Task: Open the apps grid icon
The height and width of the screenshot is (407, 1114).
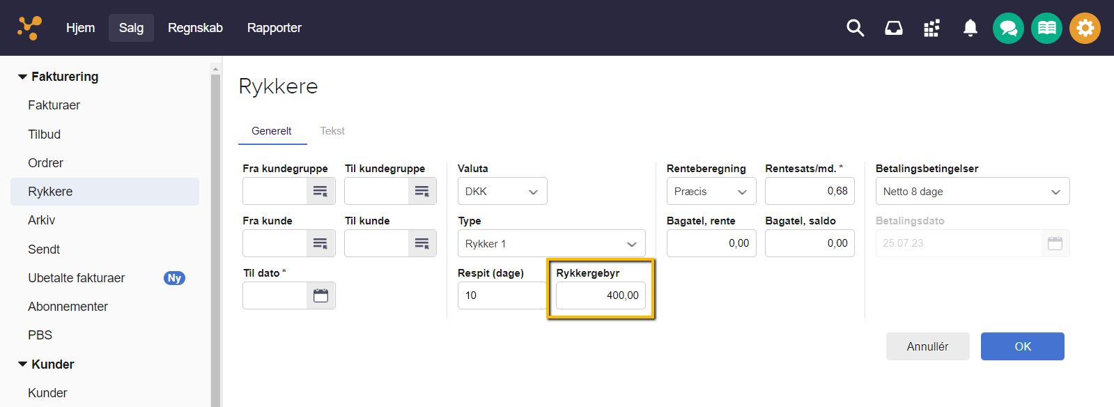Action: [x=931, y=28]
